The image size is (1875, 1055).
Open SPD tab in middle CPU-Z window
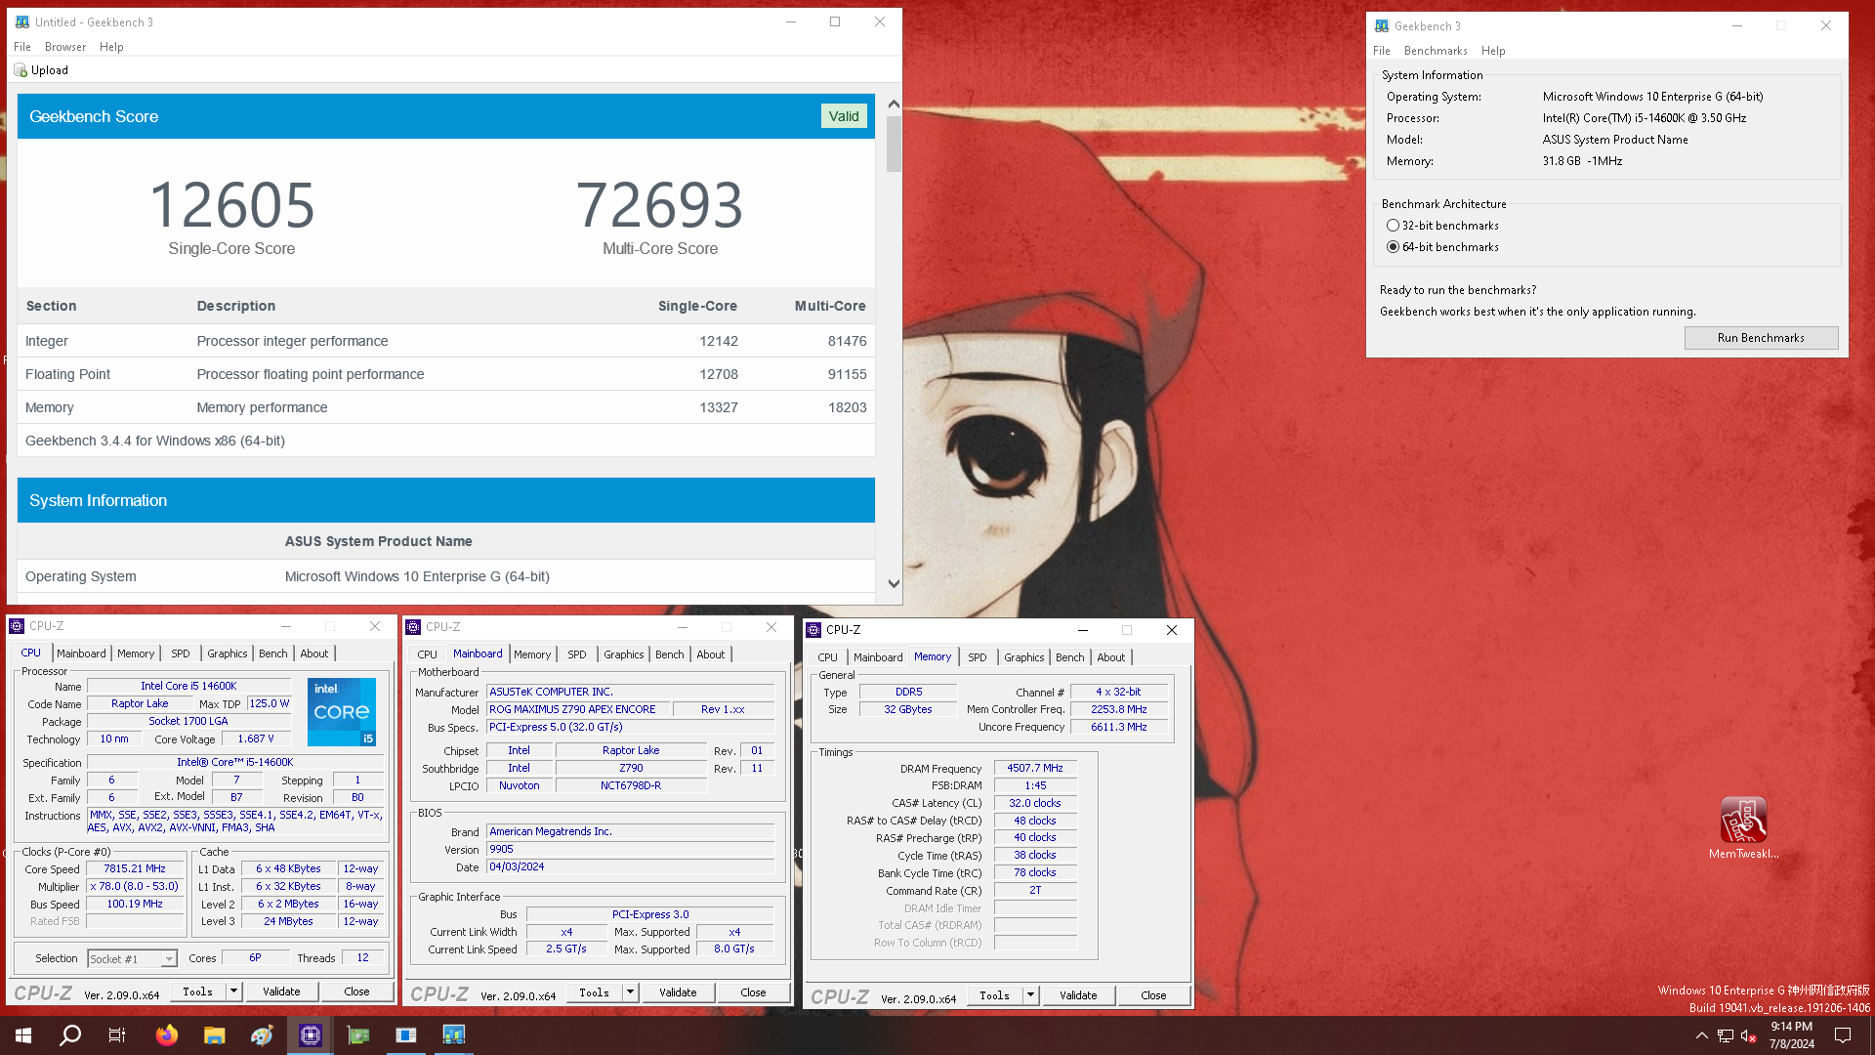tap(577, 654)
